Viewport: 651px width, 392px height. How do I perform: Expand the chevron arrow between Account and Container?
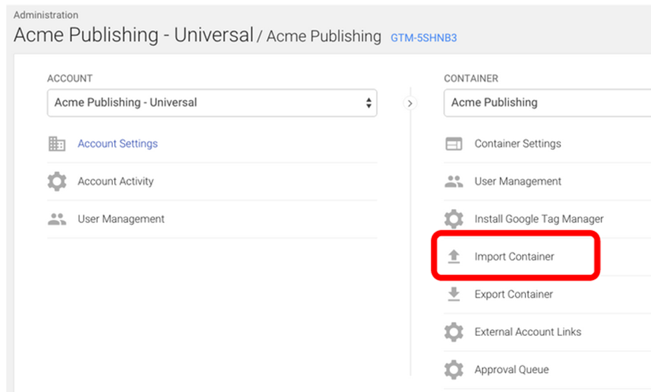click(410, 103)
